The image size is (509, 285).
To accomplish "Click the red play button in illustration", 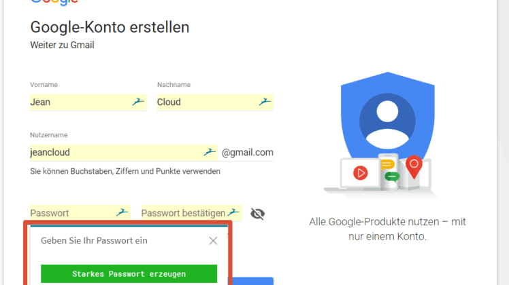I will 361,173.
